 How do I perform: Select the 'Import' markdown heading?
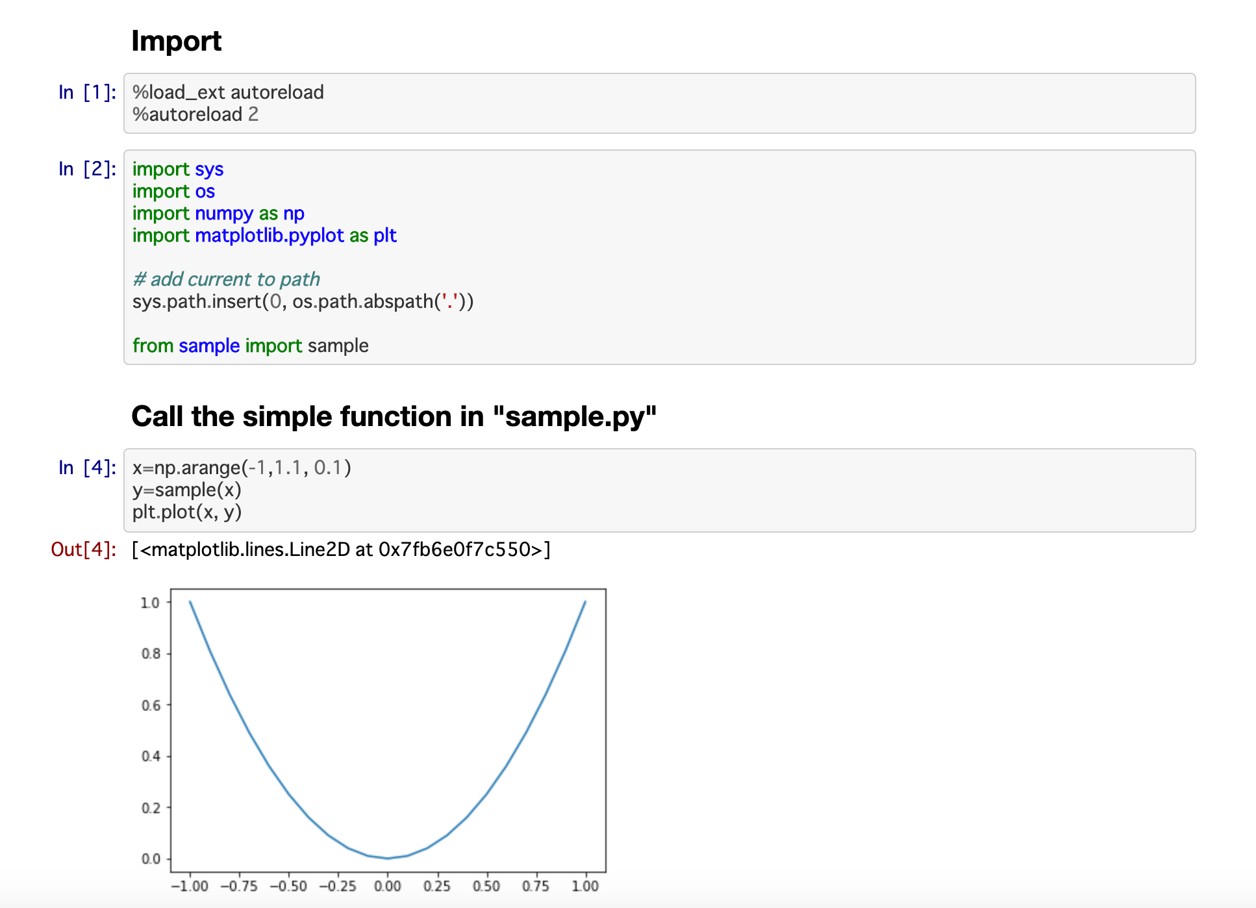(x=177, y=41)
